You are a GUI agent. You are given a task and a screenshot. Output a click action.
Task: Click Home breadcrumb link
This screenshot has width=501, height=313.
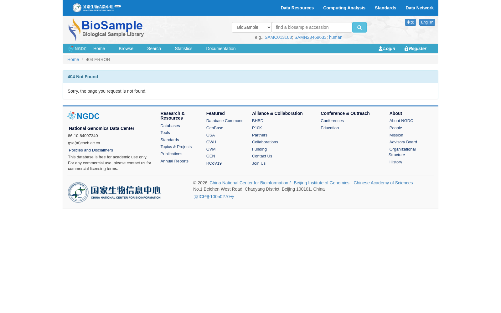tap(73, 59)
